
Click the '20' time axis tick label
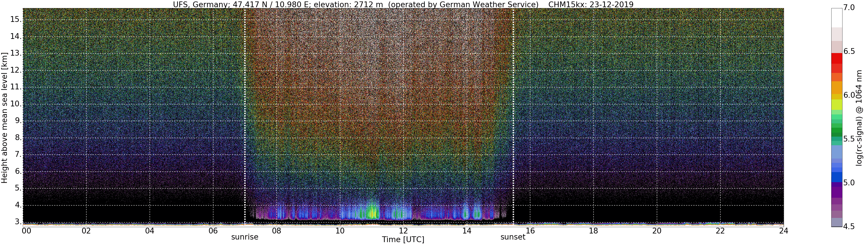(x=657, y=231)
